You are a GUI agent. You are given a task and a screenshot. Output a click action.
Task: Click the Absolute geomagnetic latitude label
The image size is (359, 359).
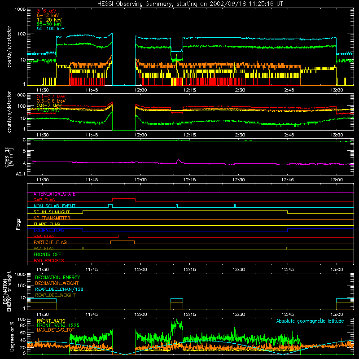tap(310, 321)
